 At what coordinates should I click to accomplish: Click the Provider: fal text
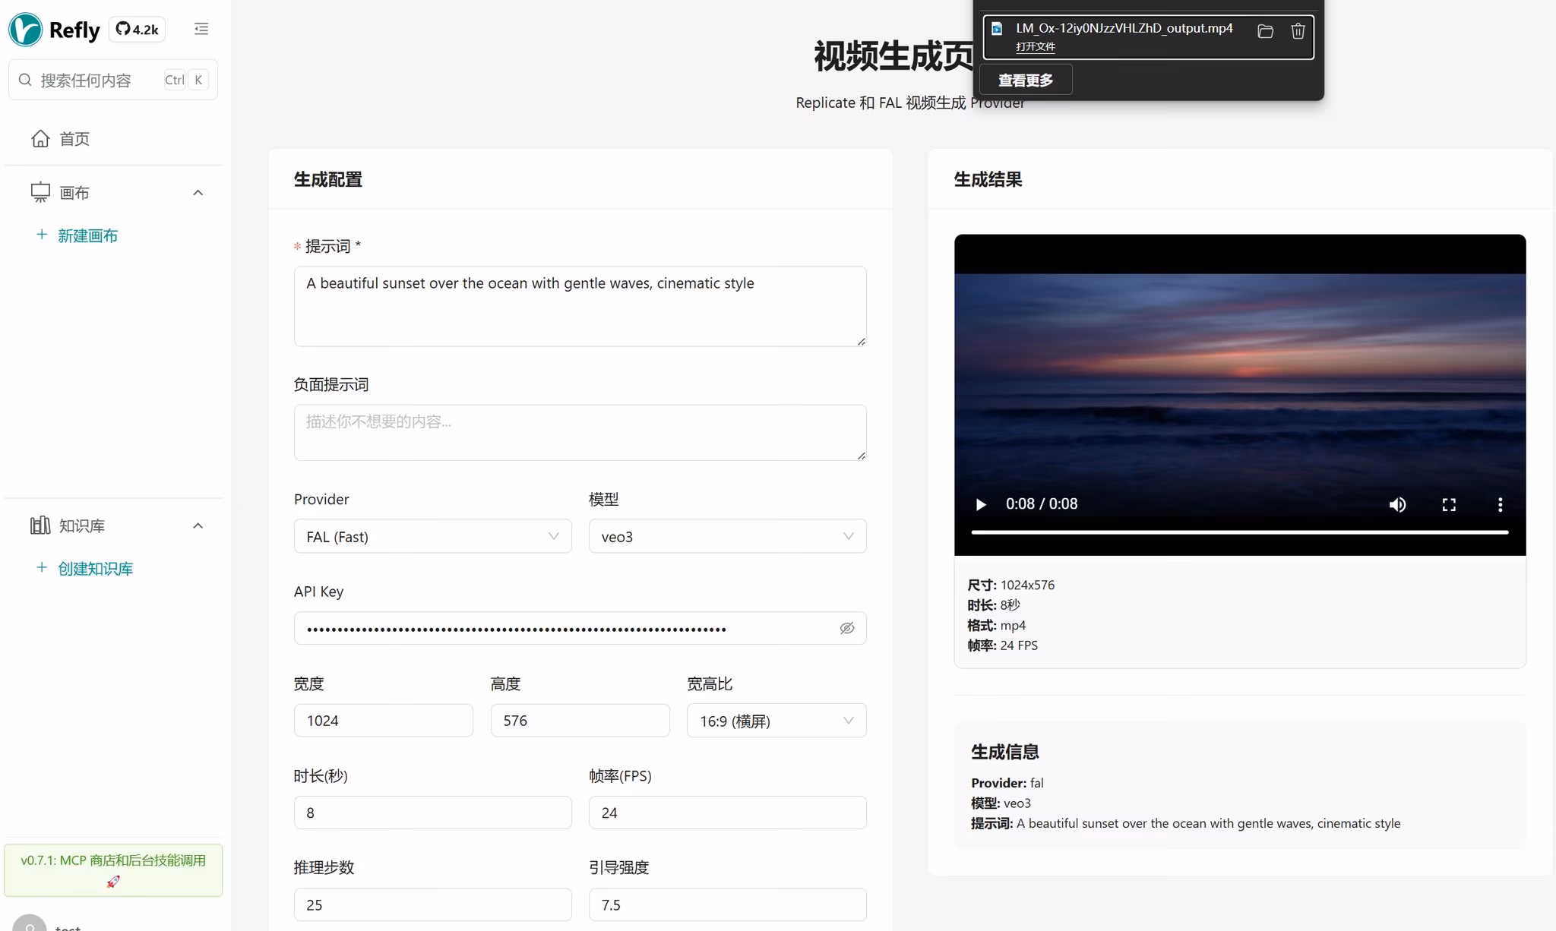pos(1007,783)
